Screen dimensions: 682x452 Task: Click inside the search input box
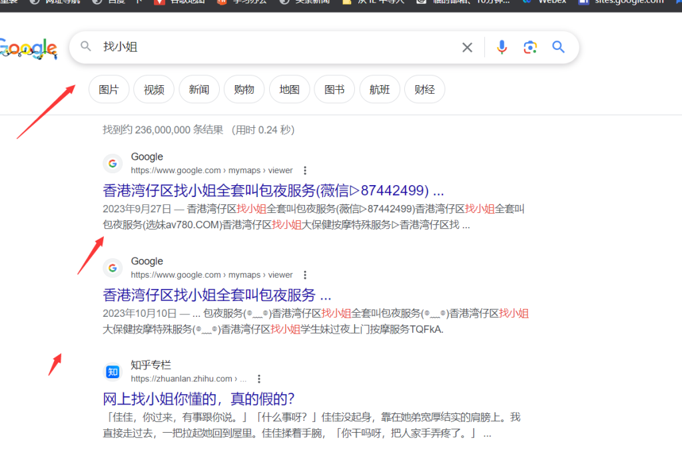(266, 47)
